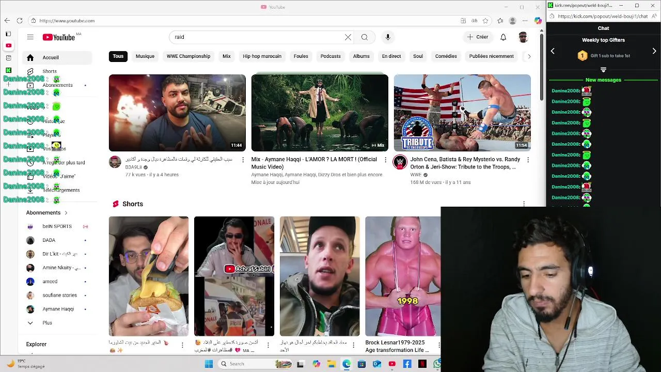Refresh the YouTube page
The height and width of the screenshot is (372, 661).
[20, 21]
